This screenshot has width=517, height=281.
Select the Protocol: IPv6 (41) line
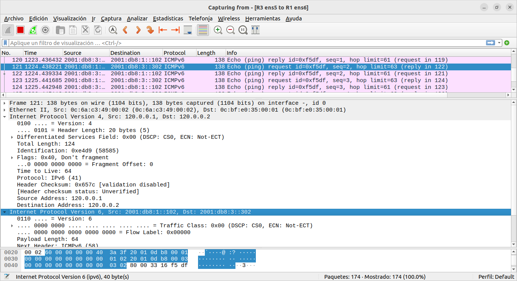(x=49, y=178)
